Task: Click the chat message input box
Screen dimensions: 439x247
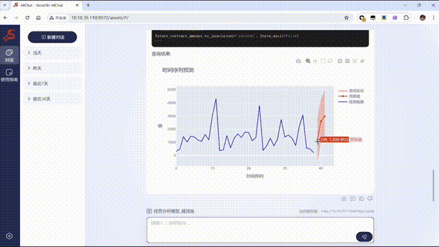Action: [260, 230]
